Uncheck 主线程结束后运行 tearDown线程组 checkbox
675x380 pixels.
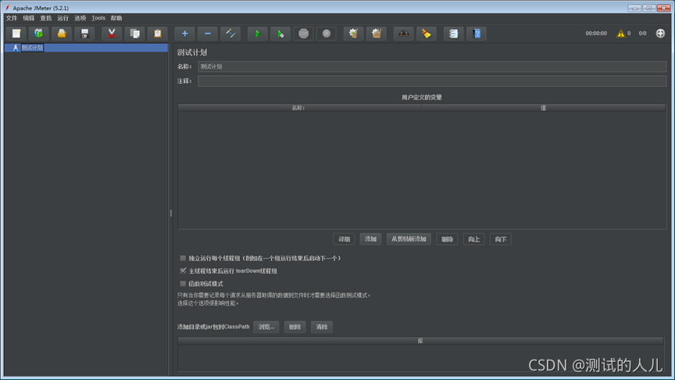point(183,271)
